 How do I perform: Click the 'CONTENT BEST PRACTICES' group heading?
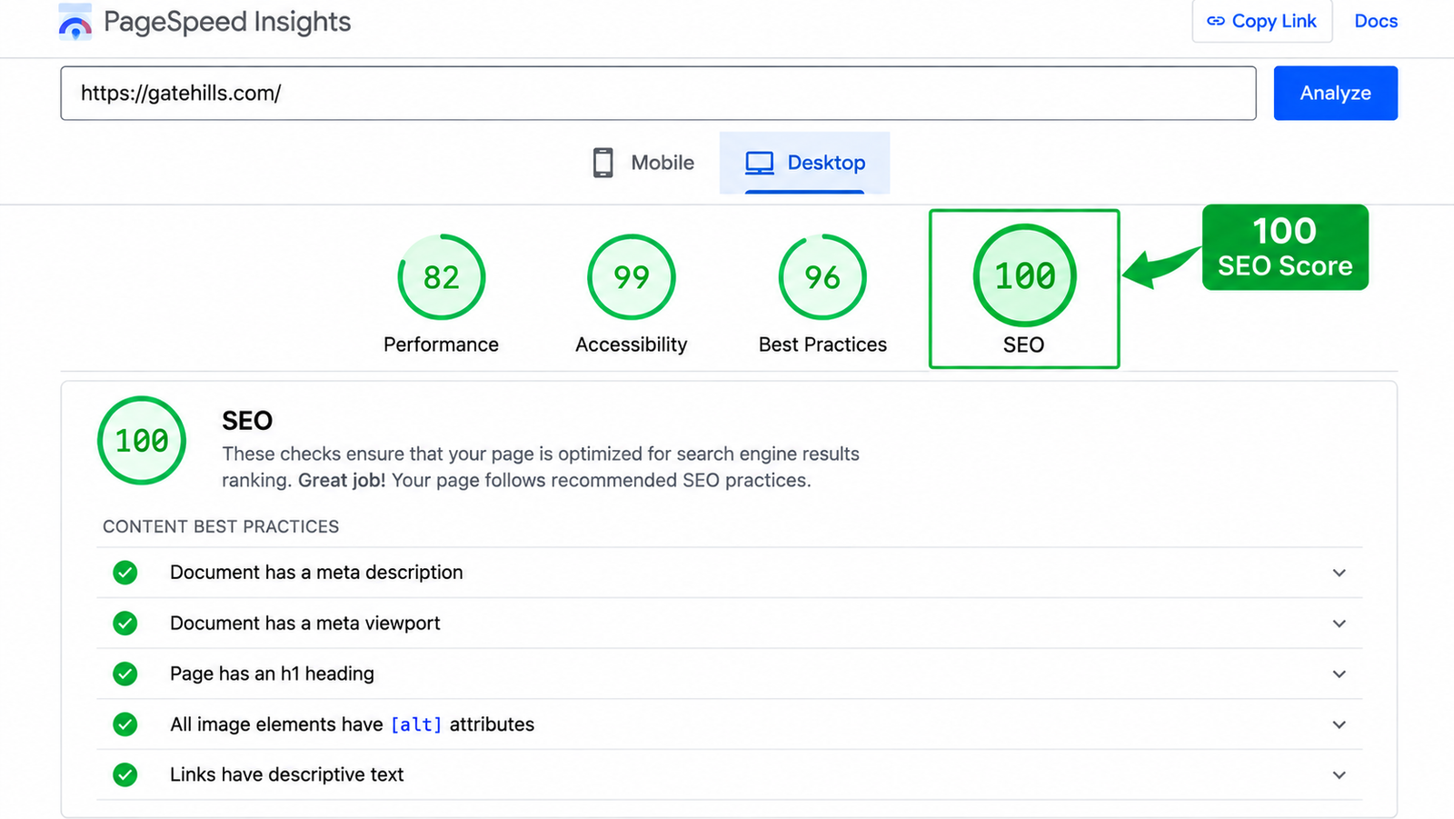click(x=221, y=526)
